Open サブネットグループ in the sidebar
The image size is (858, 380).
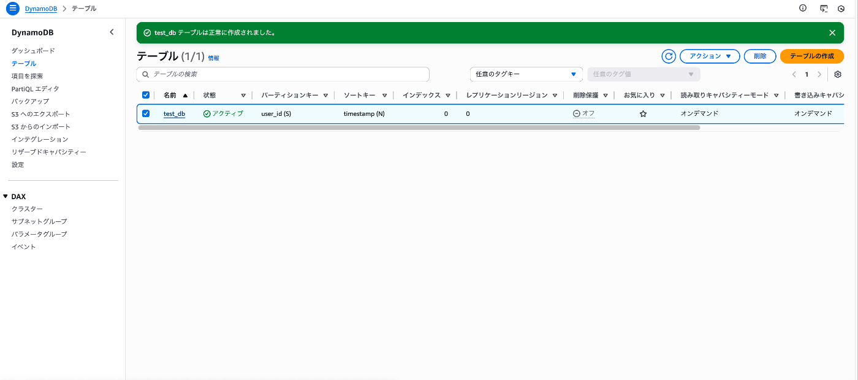click(x=39, y=221)
